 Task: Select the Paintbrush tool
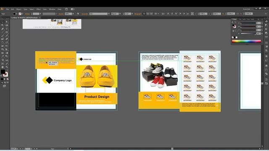[x=3, y=36]
